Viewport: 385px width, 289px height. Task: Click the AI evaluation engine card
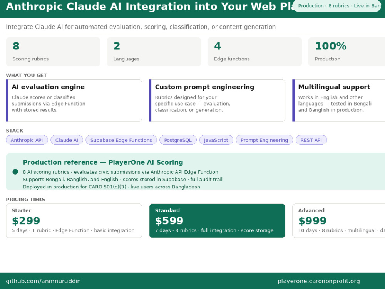[74, 101]
